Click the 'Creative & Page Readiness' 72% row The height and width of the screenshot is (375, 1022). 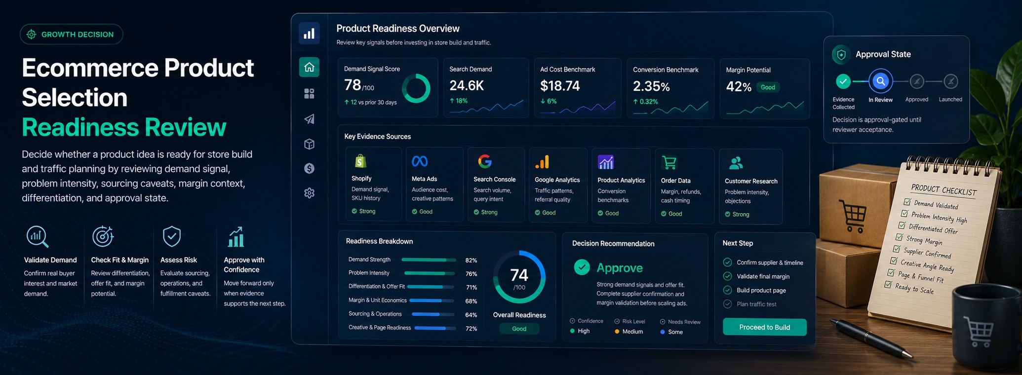(x=413, y=328)
